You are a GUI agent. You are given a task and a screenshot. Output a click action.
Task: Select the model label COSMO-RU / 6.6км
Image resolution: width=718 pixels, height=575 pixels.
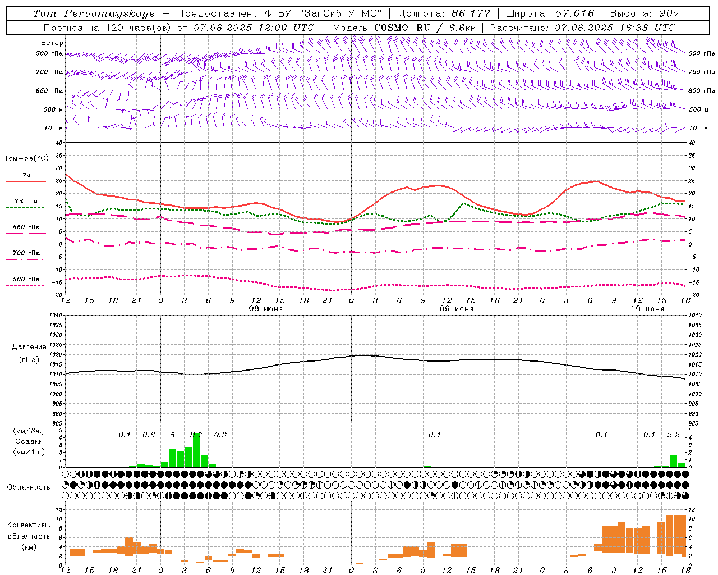point(425,28)
